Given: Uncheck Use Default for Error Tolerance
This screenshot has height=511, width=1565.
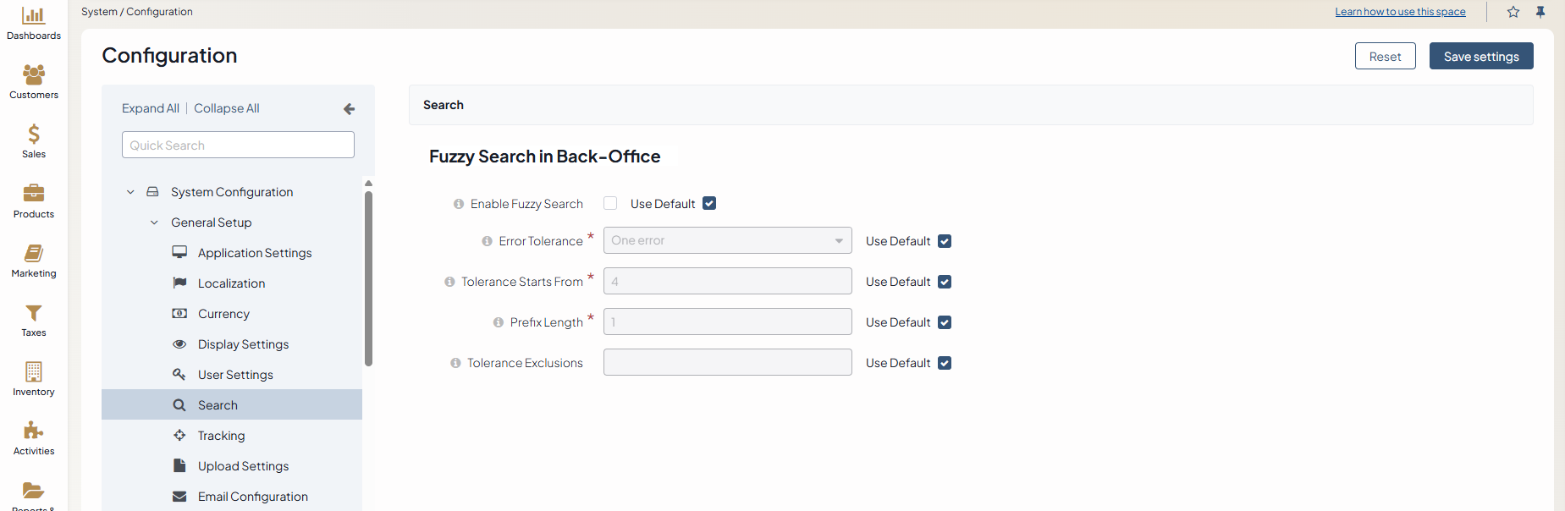Looking at the screenshot, I should pyautogui.click(x=945, y=241).
